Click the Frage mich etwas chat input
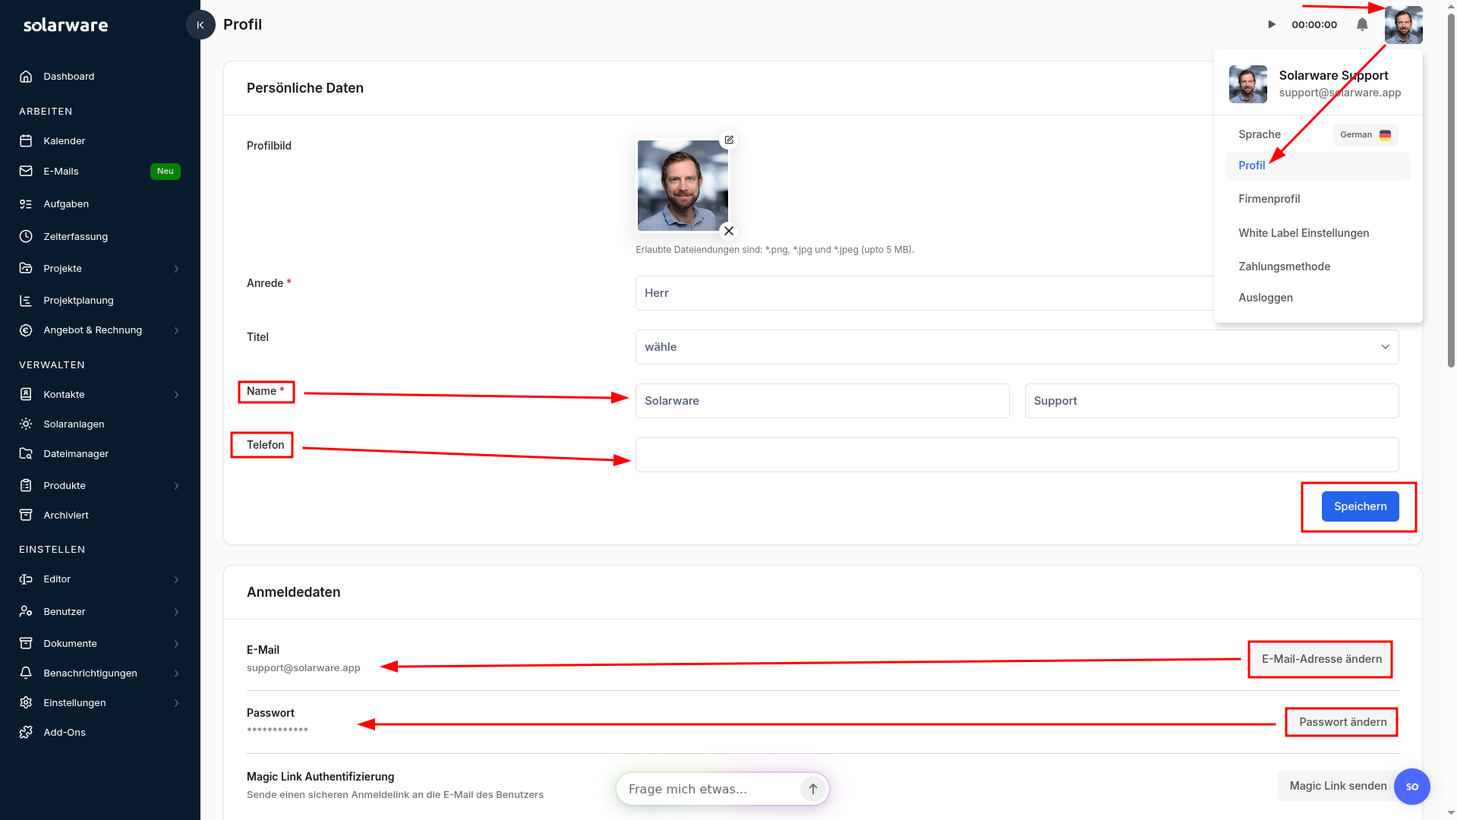The height and width of the screenshot is (820, 1457). tap(710, 790)
